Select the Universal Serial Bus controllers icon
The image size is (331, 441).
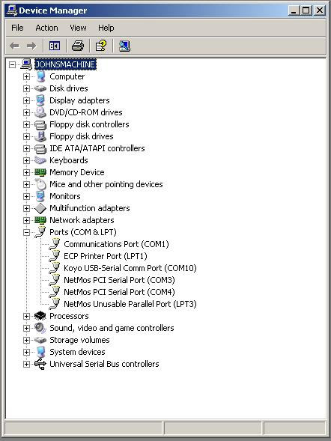[x=40, y=364]
